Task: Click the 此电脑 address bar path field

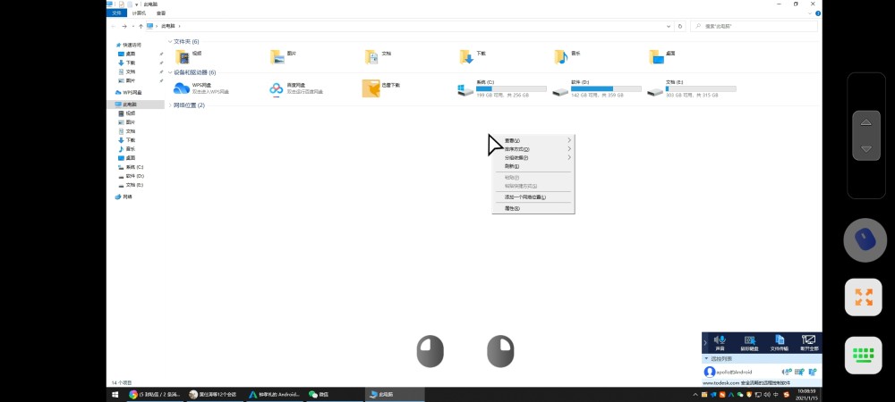Action: tap(409, 26)
